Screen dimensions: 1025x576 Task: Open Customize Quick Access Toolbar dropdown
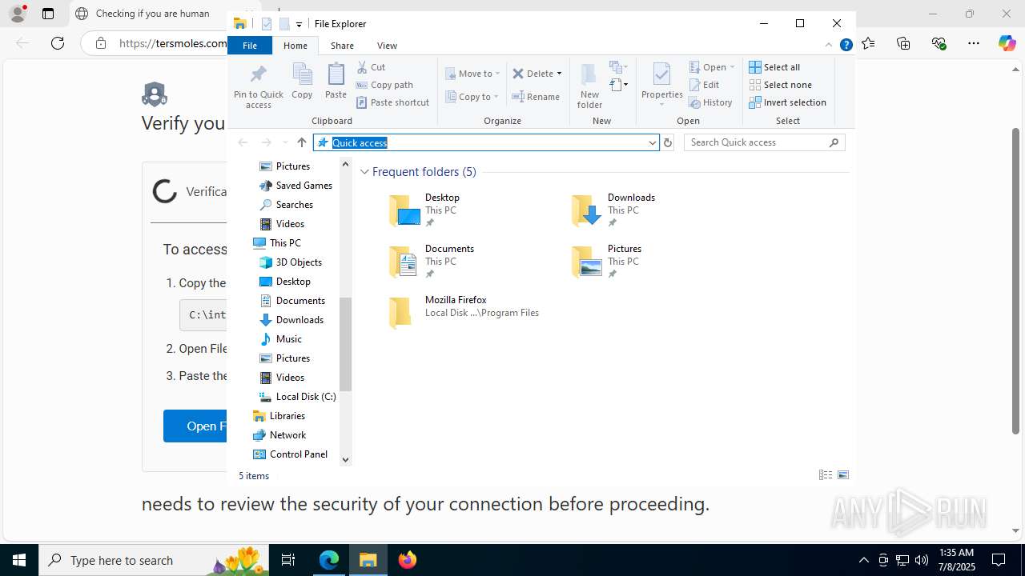(299, 25)
